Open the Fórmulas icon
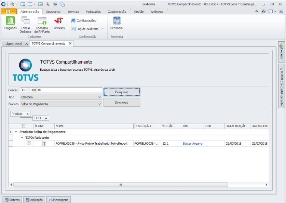This screenshot has width=286, height=203. click(x=58, y=21)
